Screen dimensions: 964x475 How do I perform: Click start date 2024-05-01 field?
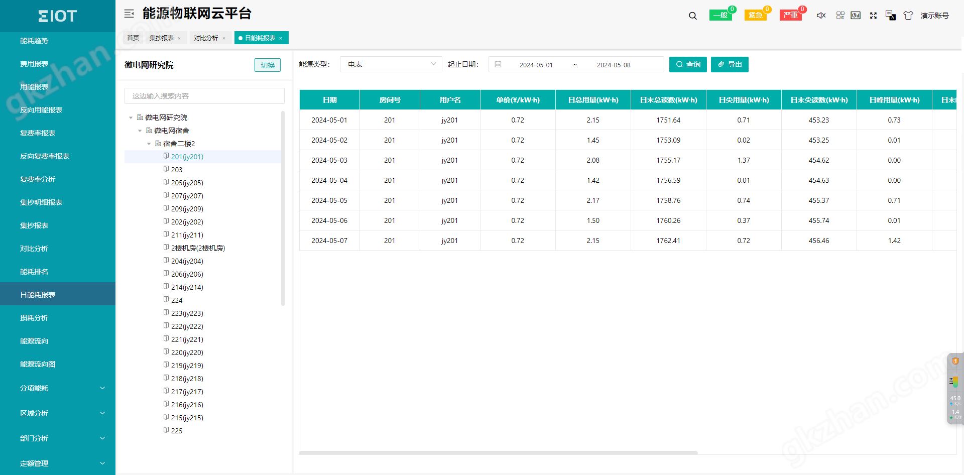[536, 65]
